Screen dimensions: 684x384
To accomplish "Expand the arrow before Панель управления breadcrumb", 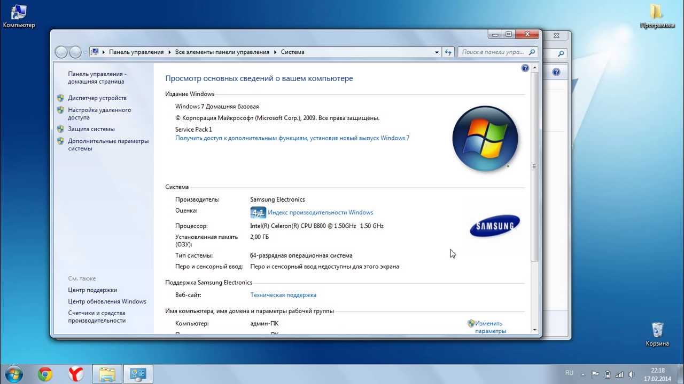I will click(x=104, y=52).
